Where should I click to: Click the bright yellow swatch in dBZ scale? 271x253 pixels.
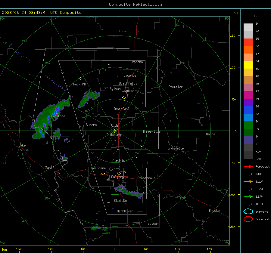(248, 65)
